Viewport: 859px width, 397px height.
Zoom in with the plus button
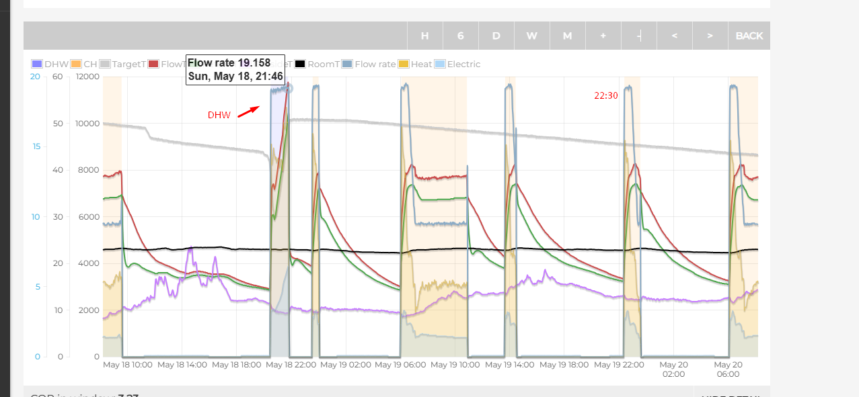tap(603, 36)
